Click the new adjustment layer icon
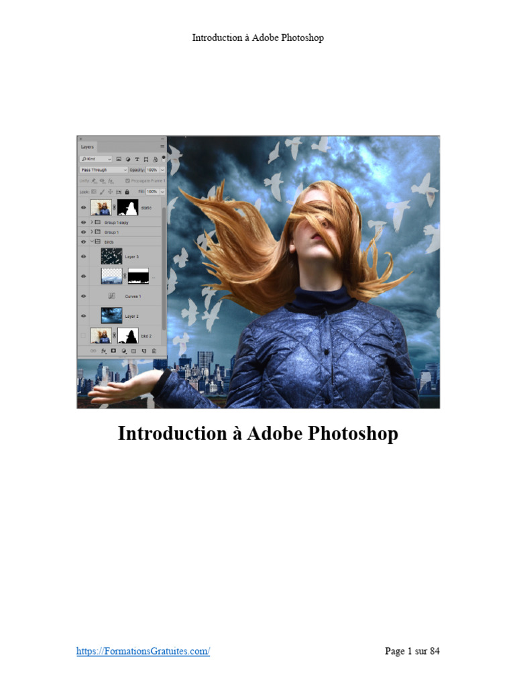515x687 pixels. coord(124,351)
